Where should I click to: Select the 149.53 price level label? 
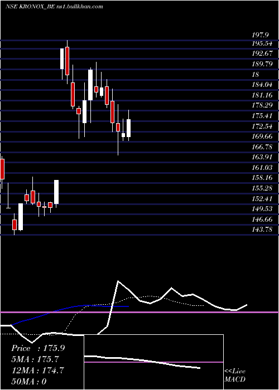click(262, 209)
